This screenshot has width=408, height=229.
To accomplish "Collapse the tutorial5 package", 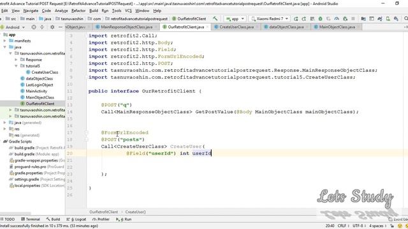I will click(x=16, y=66).
